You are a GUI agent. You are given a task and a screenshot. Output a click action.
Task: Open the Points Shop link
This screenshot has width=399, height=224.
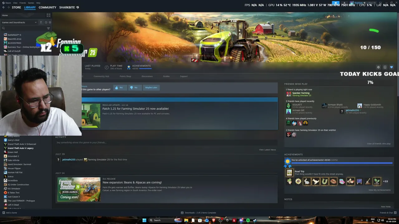point(125,76)
